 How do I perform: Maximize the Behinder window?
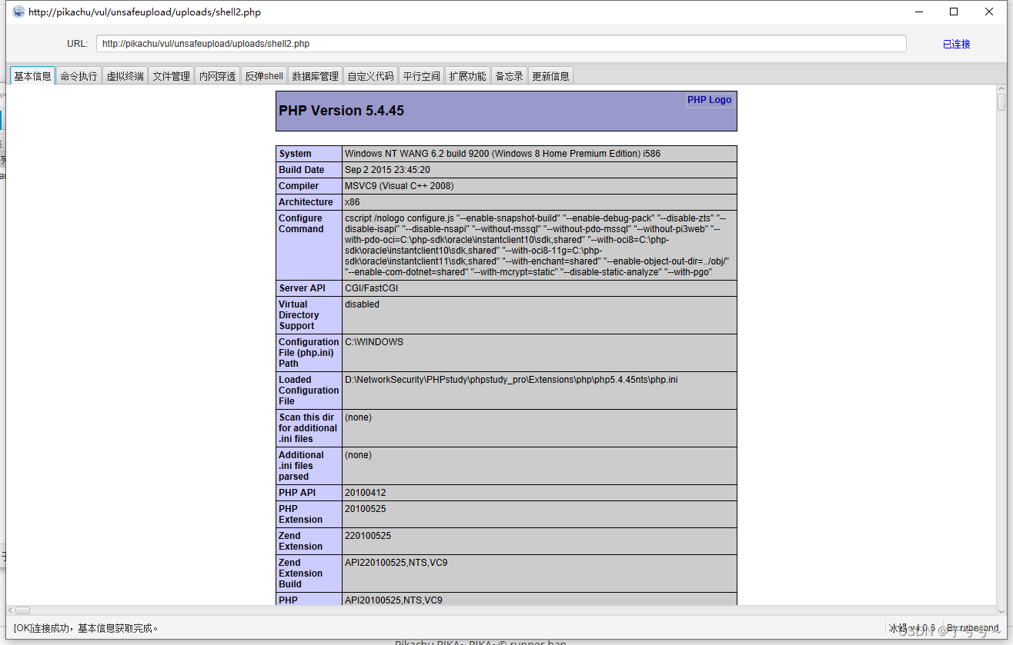point(954,12)
